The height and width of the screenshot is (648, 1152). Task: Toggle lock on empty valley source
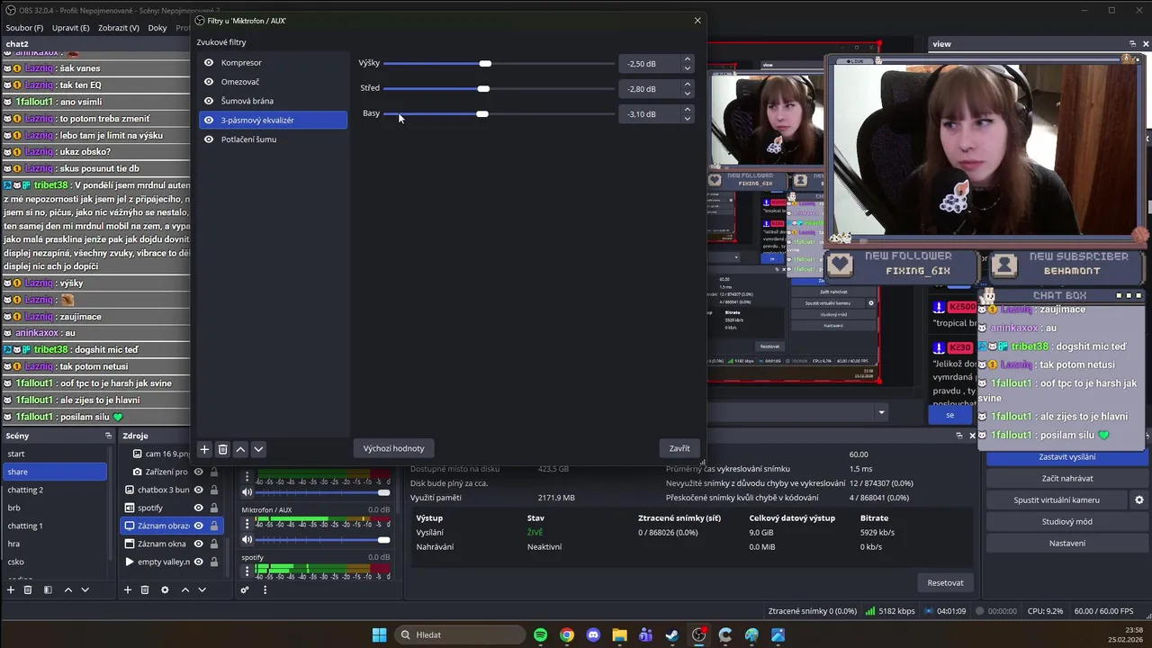pos(213,562)
